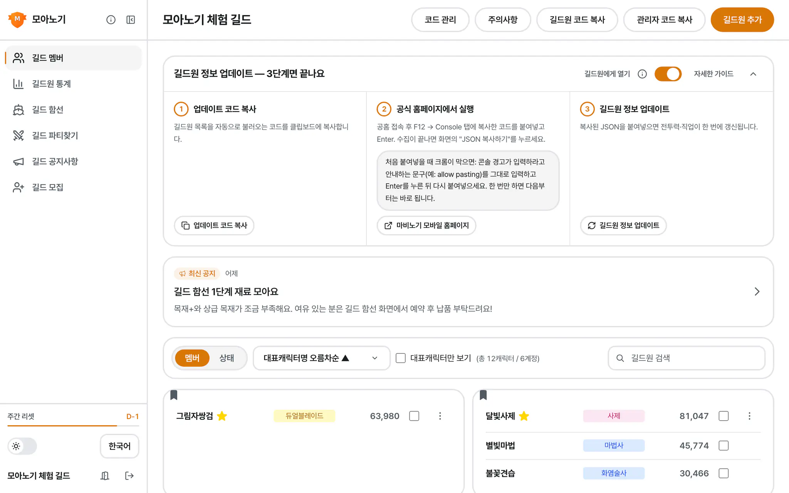Viewport: 789px width, 493px height.
Task: Click the search magnifier icon in 길드원 검색
Action: tap(620, 358)
